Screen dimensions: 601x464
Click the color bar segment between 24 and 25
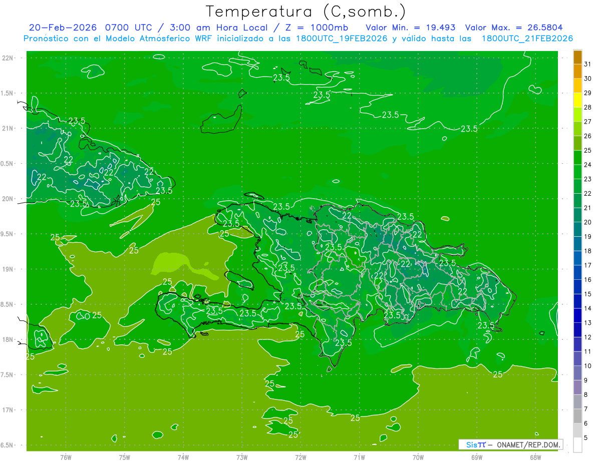[x=577, y=158]
